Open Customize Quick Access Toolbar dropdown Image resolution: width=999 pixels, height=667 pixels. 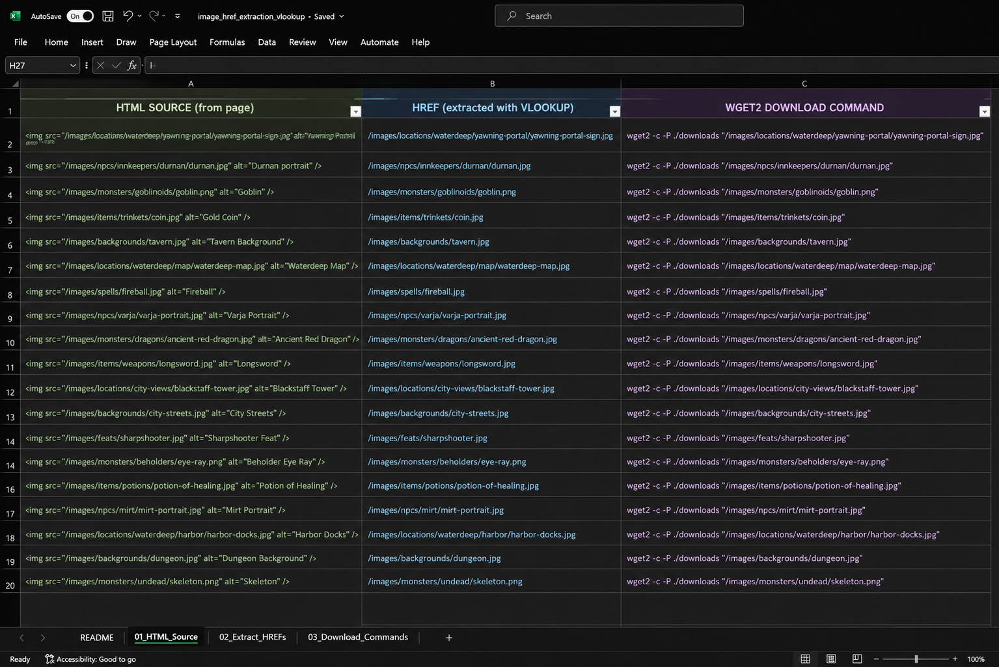(178, 16)
